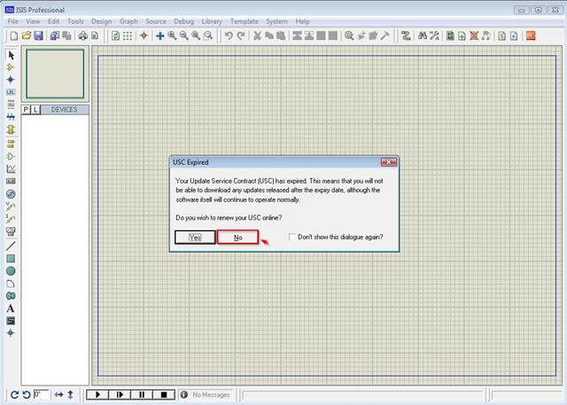
Task: Select the Virtual Instruments tool
Action: [11, 230]
